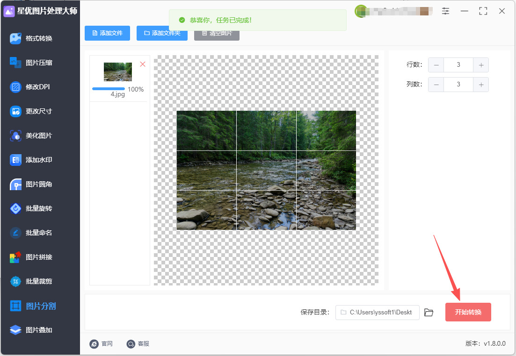Select the 4.jpg thumbnail in file list
Viewport: 516px width, 356px height.
pos(118,71)
